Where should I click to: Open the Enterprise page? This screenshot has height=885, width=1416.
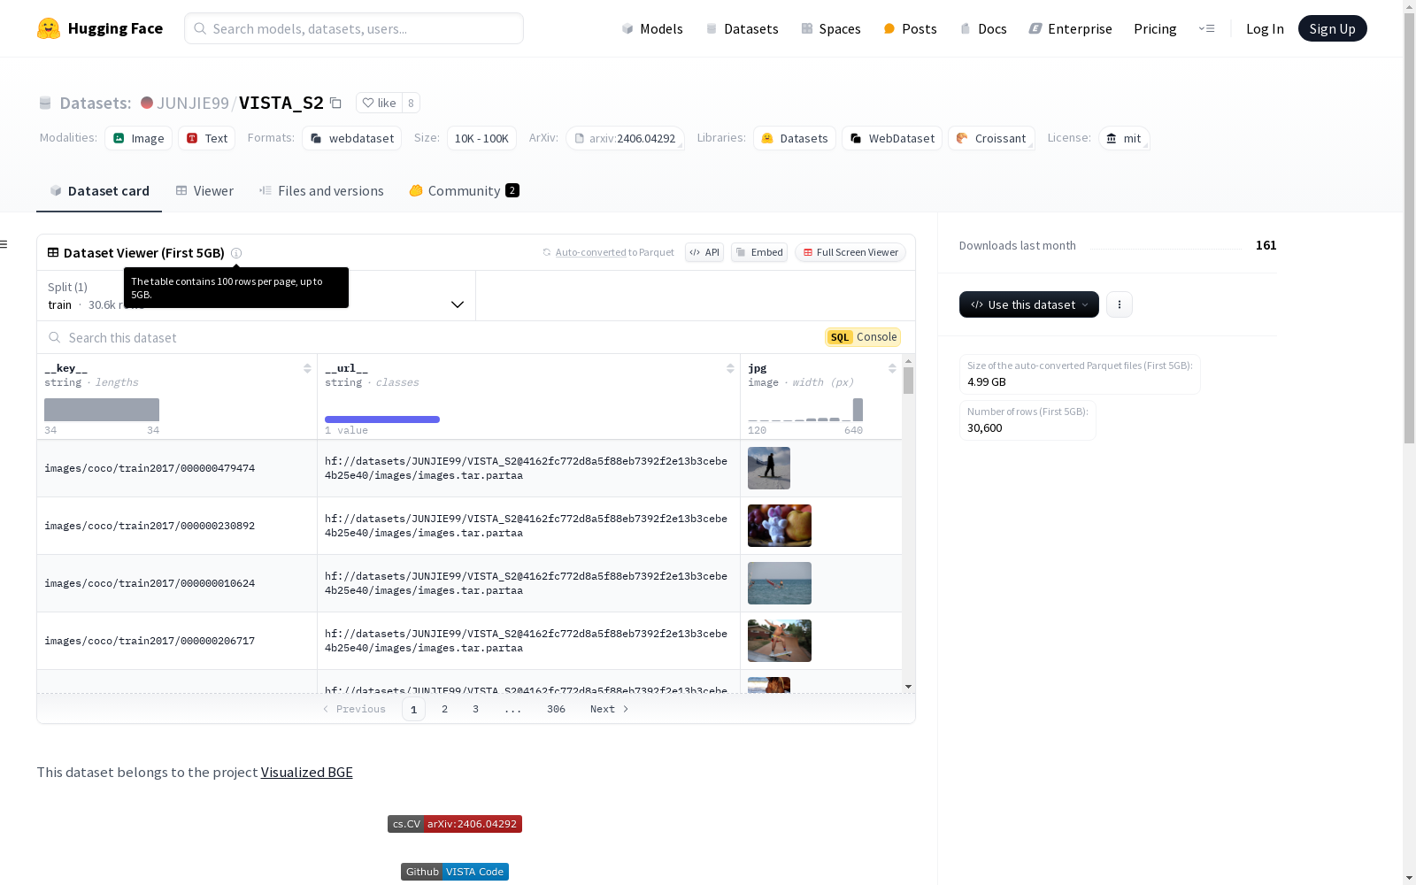coord(1070,28)
